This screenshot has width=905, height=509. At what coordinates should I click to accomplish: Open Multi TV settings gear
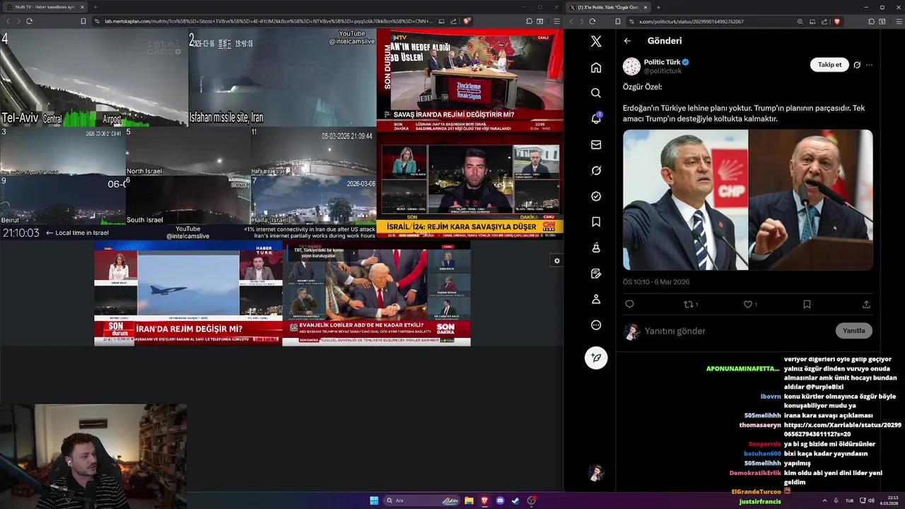coord(556,261)
